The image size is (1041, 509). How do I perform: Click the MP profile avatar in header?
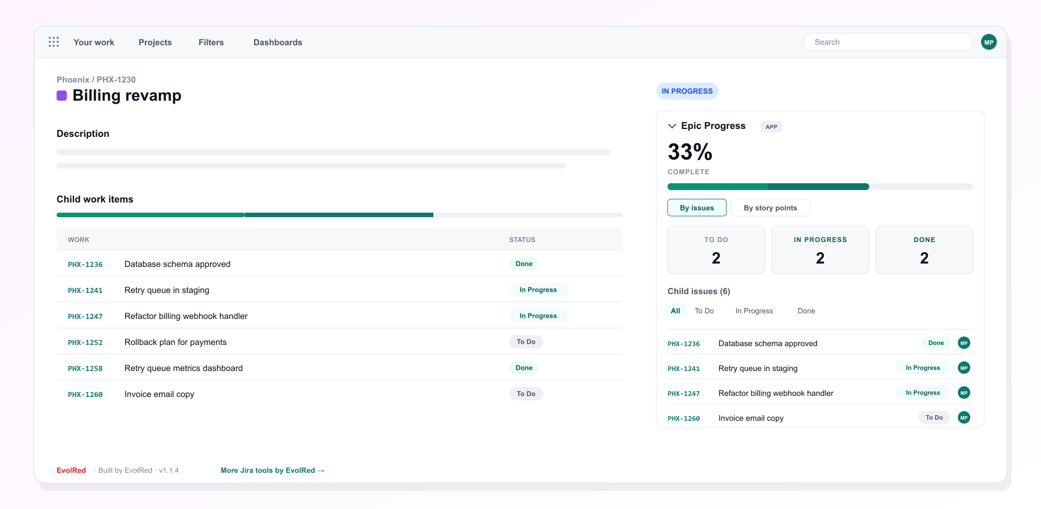tap(989, 42)
